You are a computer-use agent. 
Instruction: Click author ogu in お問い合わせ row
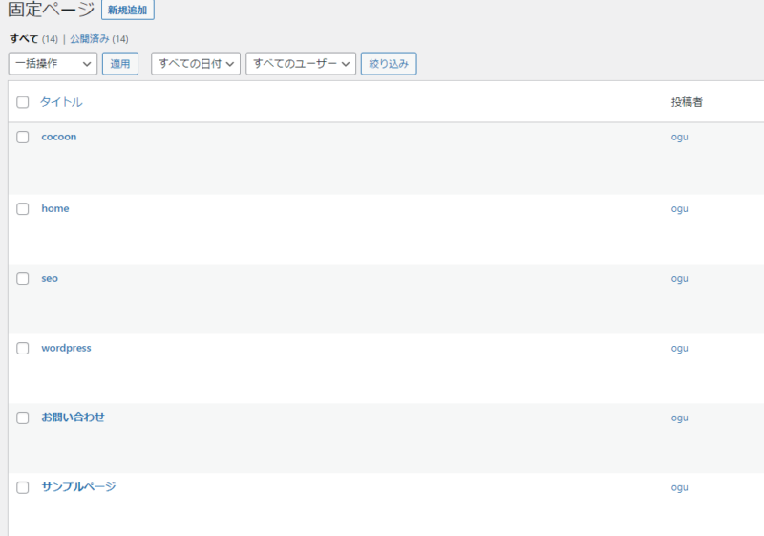click(679, 418)
